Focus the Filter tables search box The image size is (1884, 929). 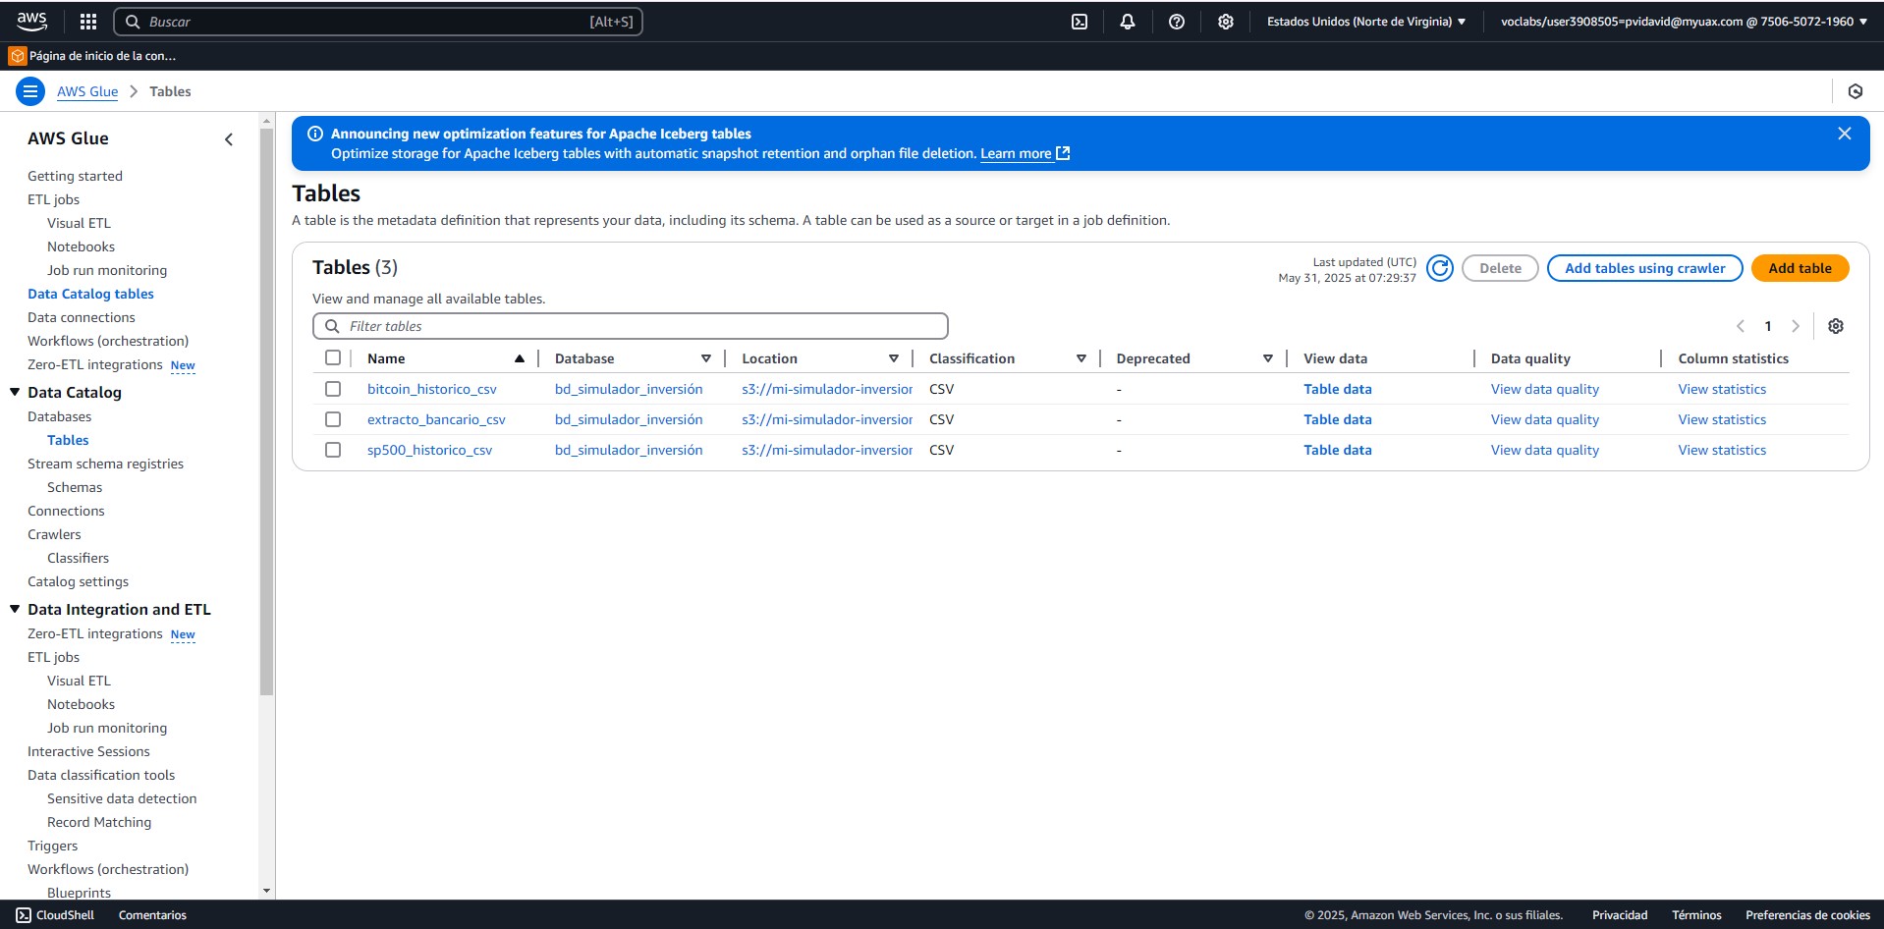pos(630,326)
